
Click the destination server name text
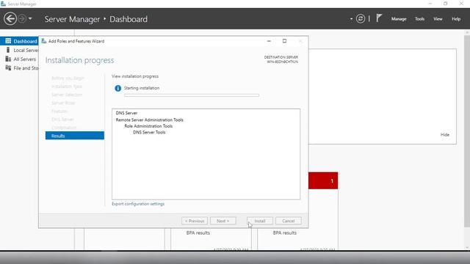282,62
